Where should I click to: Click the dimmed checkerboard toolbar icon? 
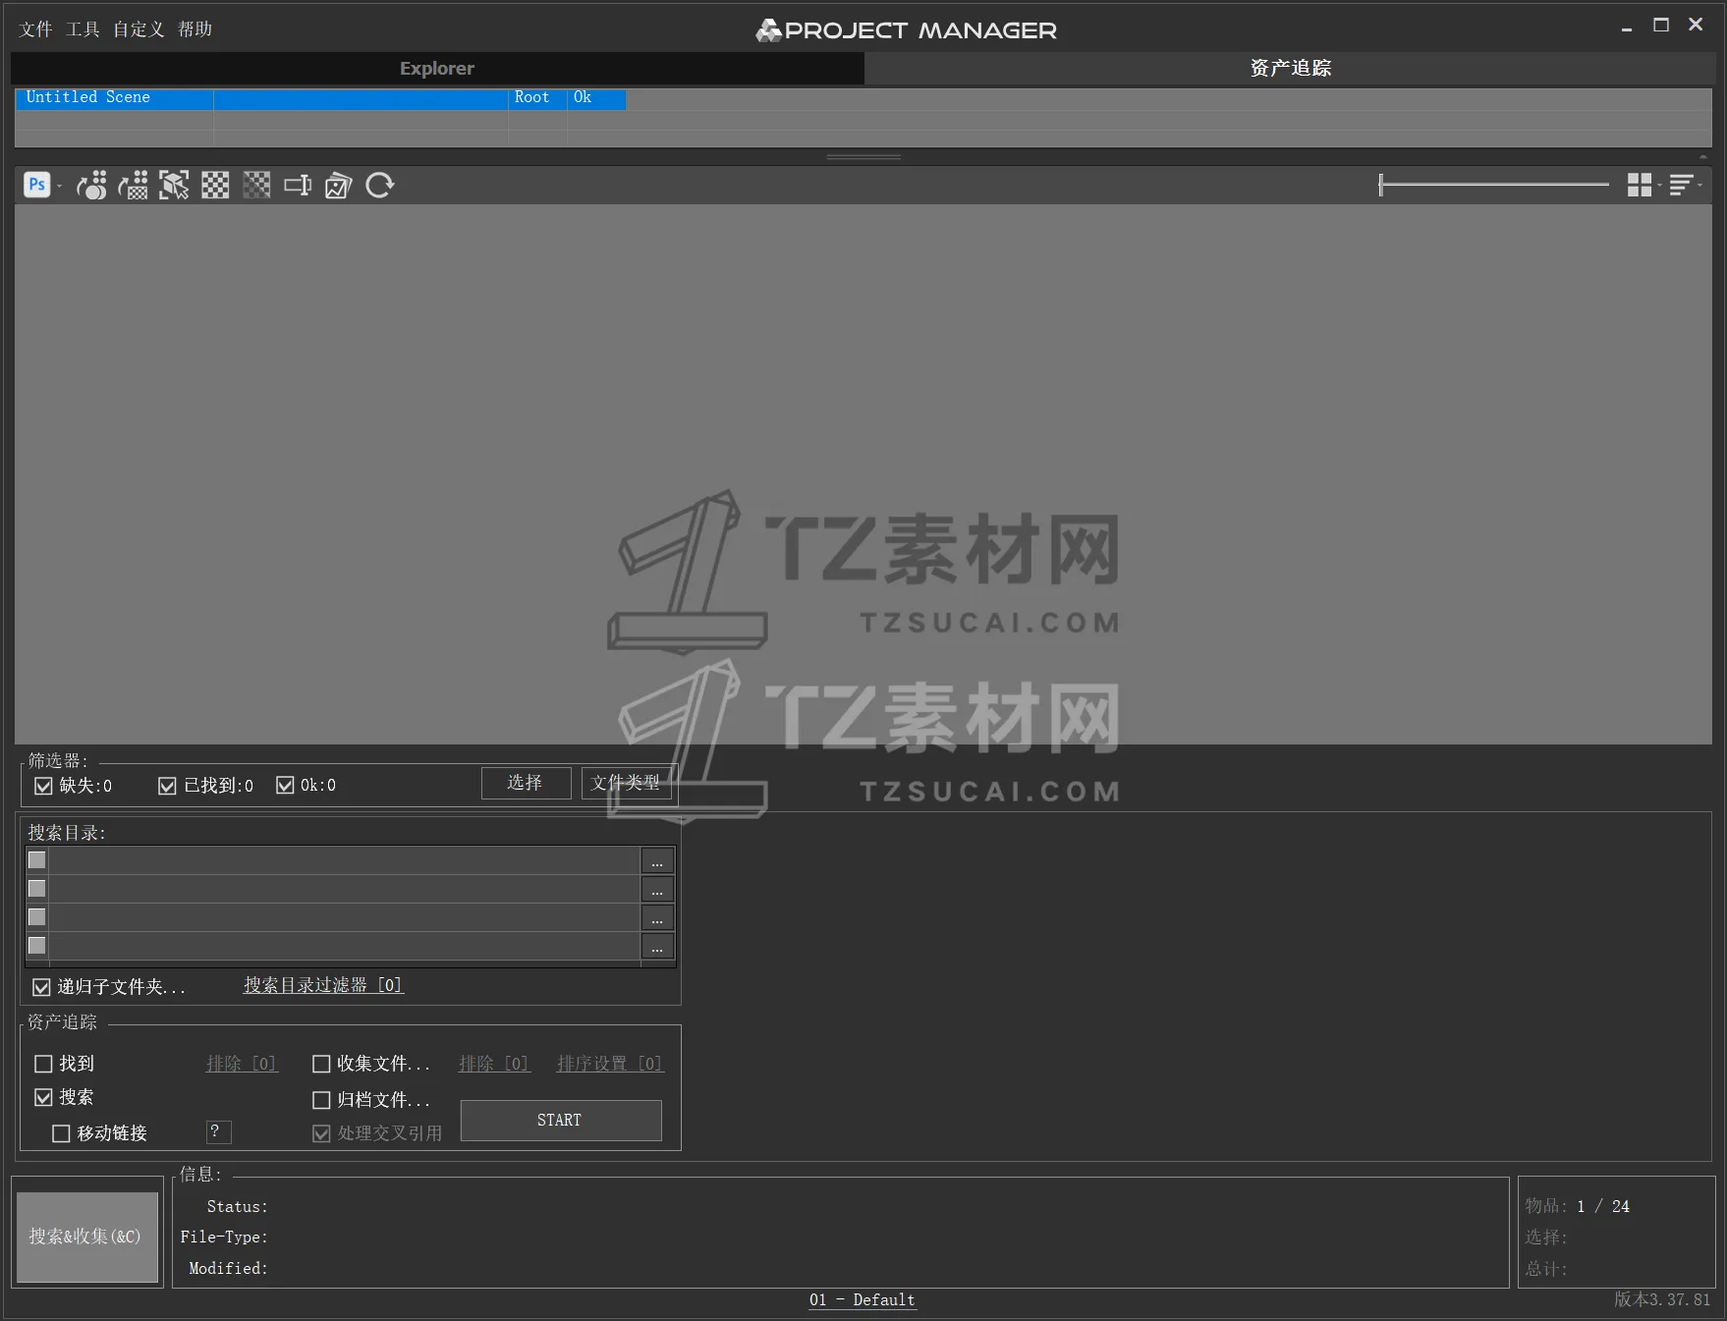pos(255,185)
